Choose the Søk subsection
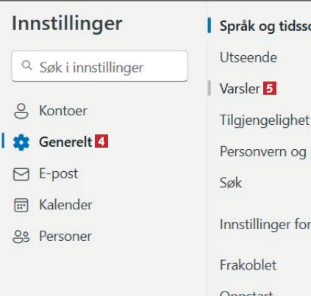Image resolution: width=311 pixels, height=296 pixels. coord(231,183)
